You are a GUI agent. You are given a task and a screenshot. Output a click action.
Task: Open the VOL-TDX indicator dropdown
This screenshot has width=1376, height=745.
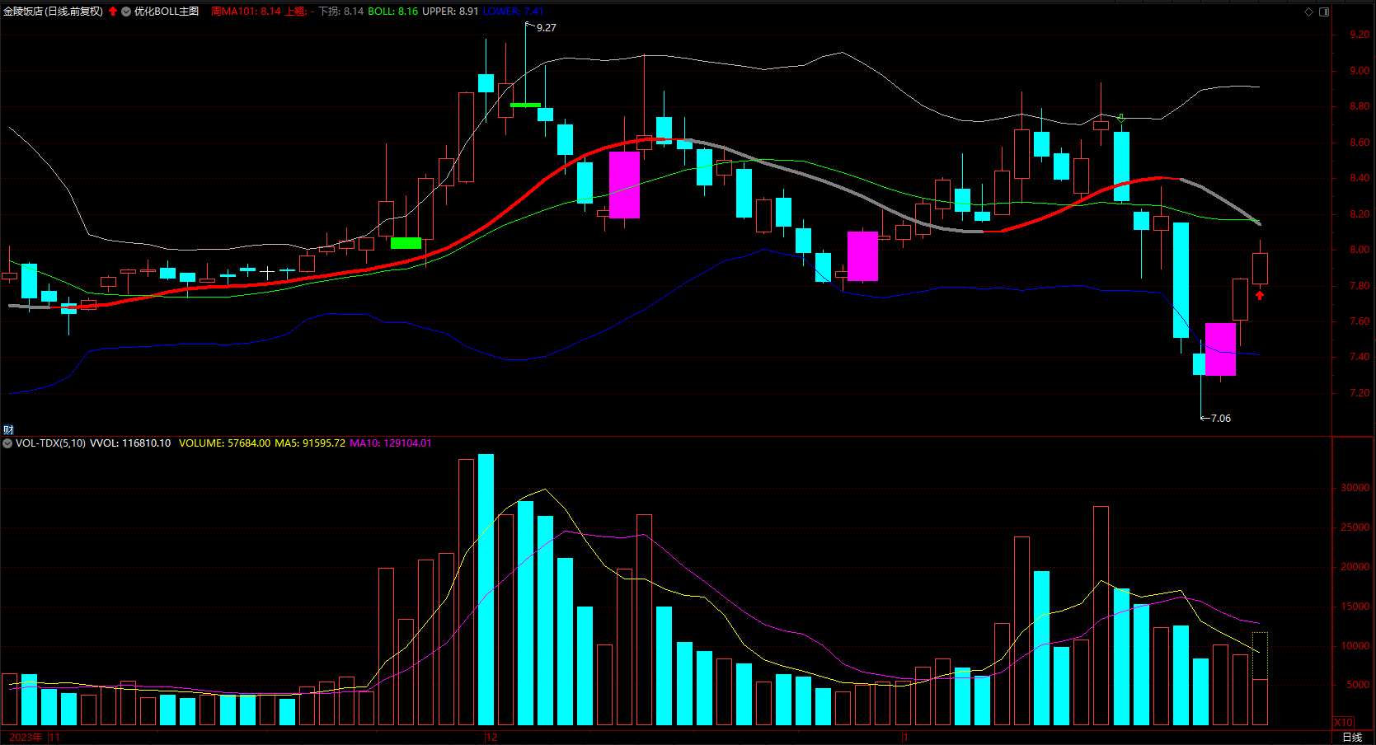7,443
